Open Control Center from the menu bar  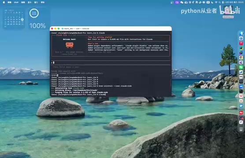[x=223, y=2]
